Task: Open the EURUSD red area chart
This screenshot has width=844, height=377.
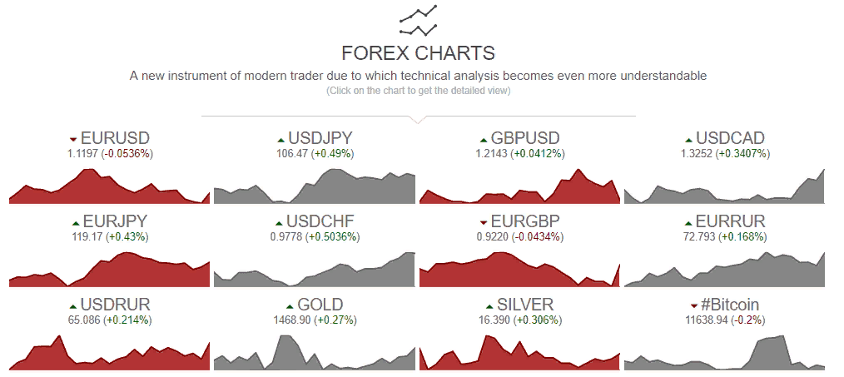Action: click(109, 186)
